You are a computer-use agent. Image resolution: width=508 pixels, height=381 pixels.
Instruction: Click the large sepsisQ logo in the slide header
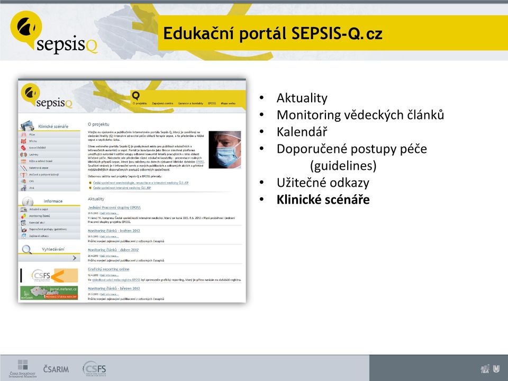click(x=54, y=32)
